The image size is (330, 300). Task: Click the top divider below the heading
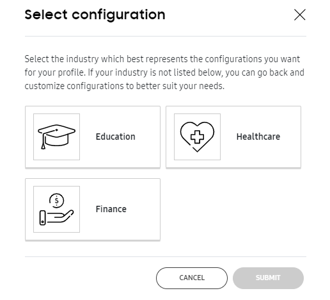166,36
